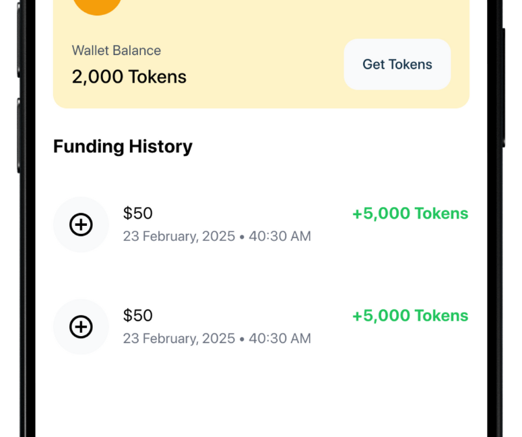Screen dimensions: 522x437
Task: Click the 23 February, 2025 date in the second entry
Action: pyautogui.click(x=178, y=339)
